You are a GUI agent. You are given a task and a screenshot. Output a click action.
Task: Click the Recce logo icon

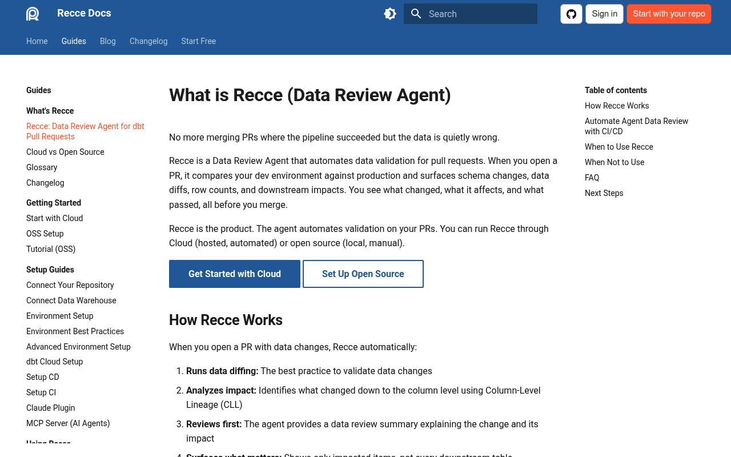tap(33, 14)
